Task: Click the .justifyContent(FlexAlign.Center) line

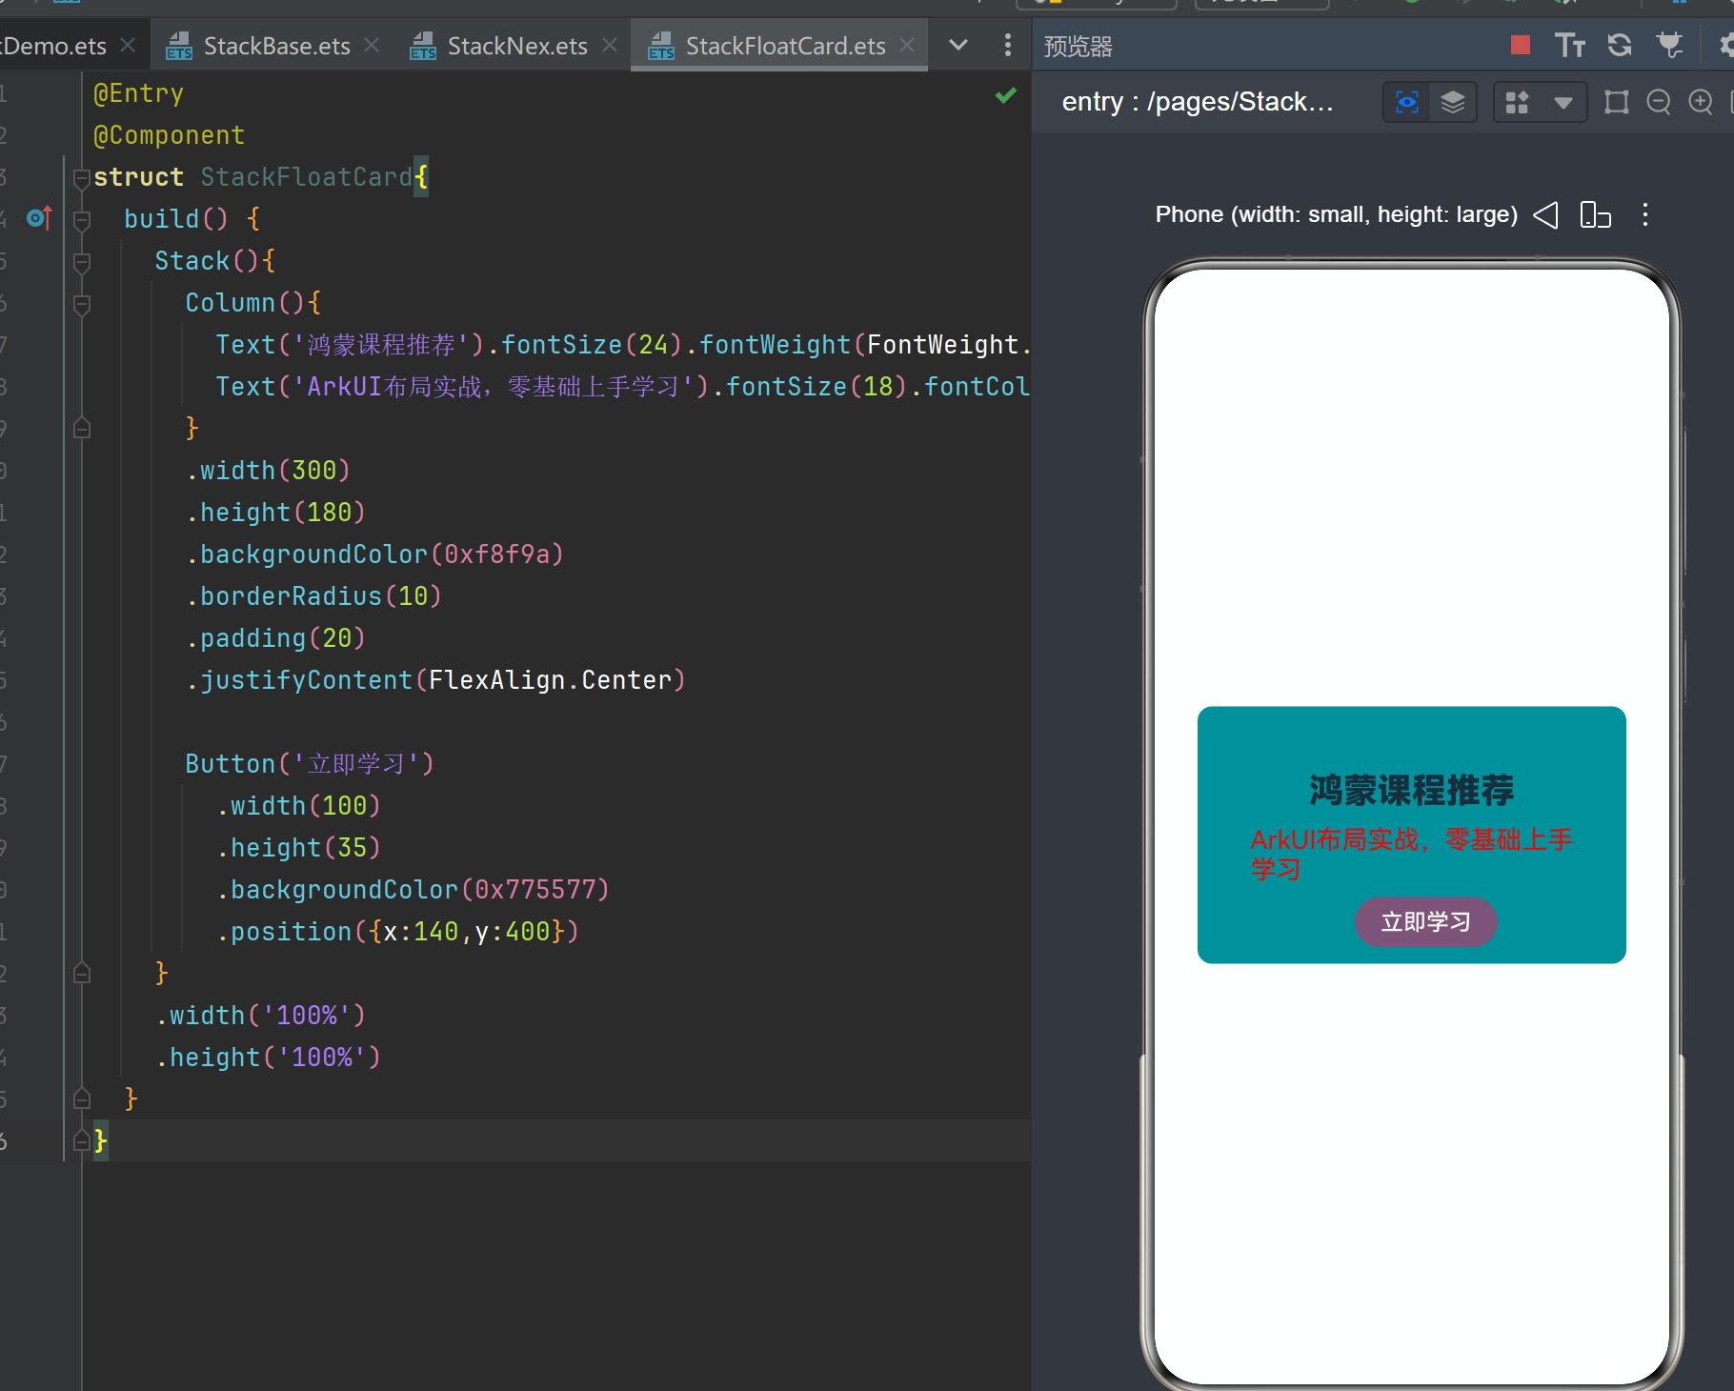Action: coord(435,680)
